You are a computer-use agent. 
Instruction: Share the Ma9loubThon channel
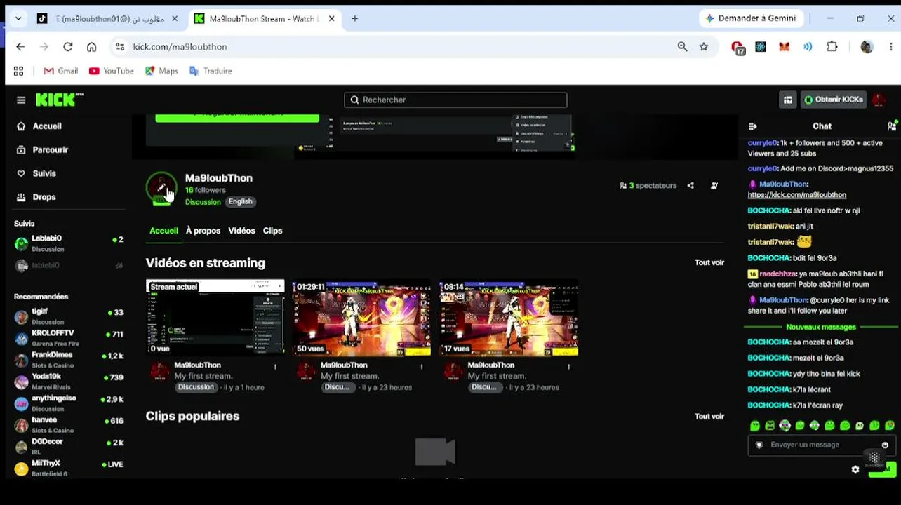(690, 186)
